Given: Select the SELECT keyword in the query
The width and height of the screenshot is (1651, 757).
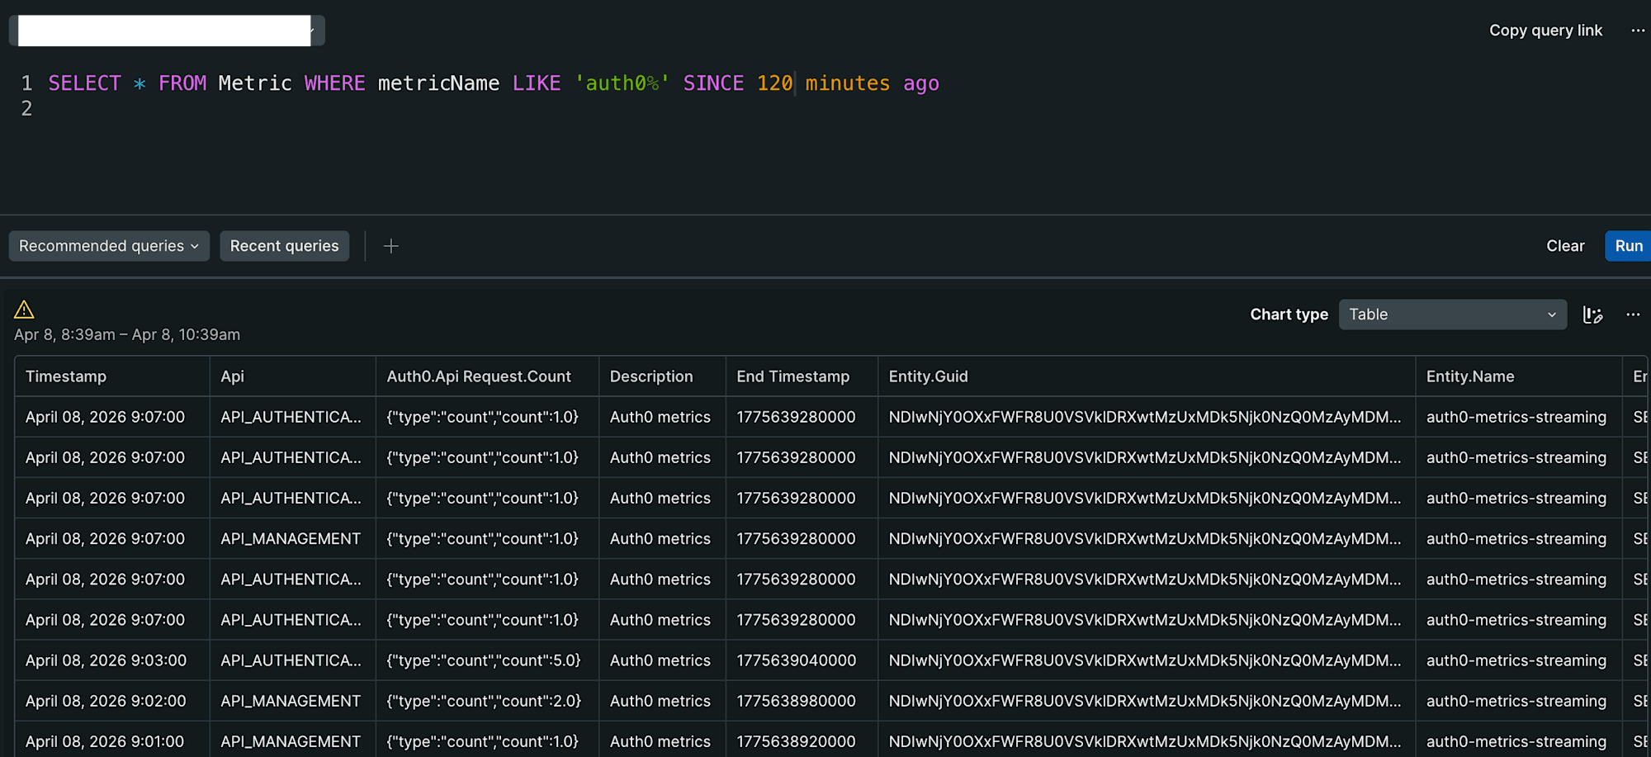Looking at the screenshot, I should [84, 83].
